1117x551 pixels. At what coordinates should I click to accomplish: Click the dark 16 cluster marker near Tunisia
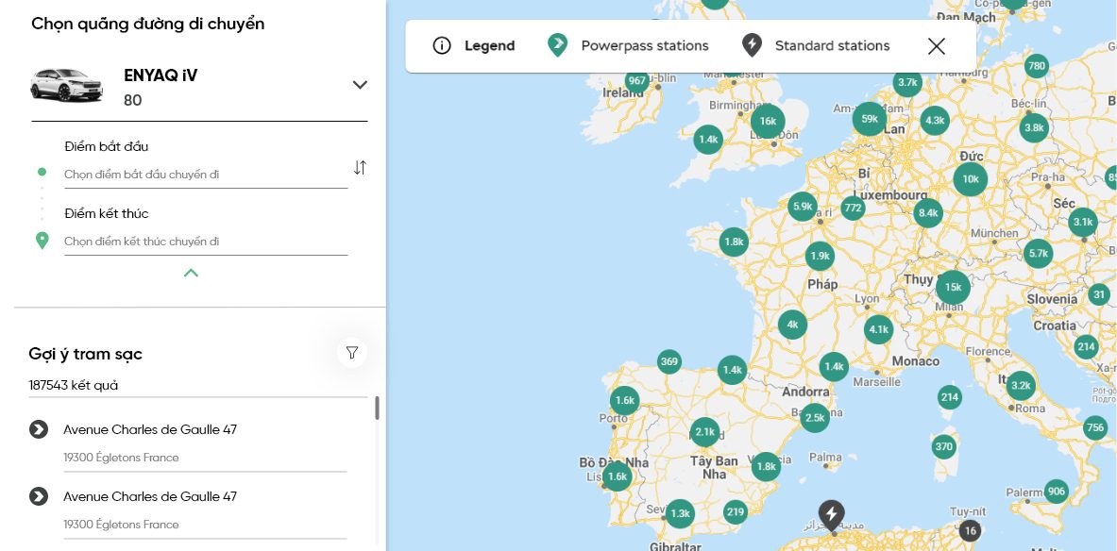pyautogui.click(x=970, y=530)
